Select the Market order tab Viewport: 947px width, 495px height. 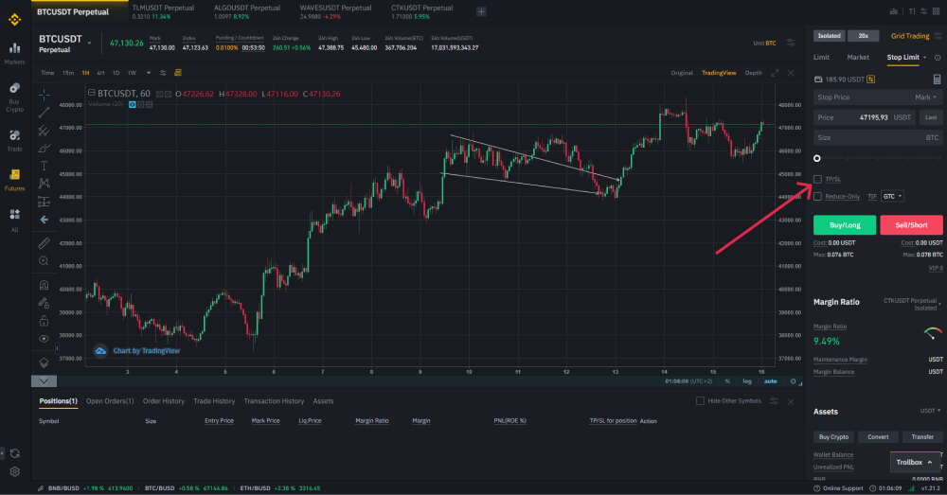[x=858, y=58]
